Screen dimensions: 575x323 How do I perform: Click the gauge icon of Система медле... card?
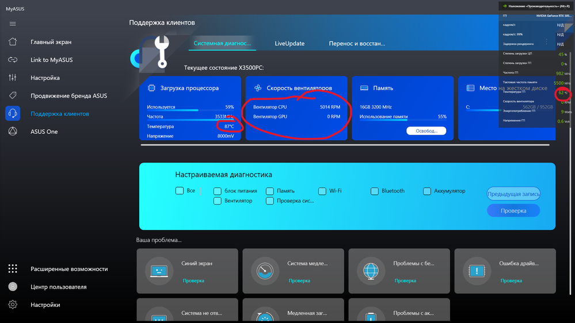(265, 271)
